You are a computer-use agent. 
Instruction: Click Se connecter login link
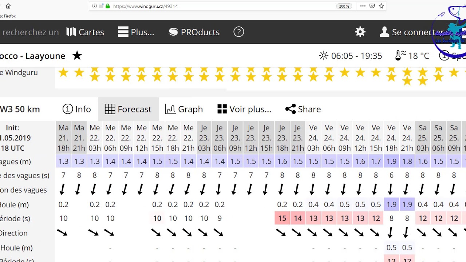click(411, 32)
